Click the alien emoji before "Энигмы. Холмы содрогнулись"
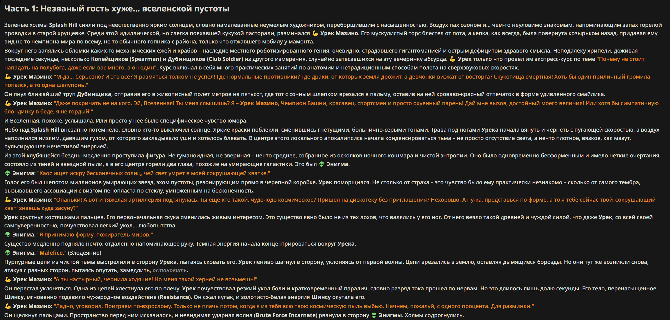The image size is (670, 320). tap(374, 315)
